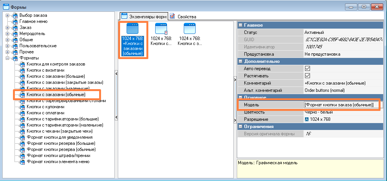387x181 pixels.
Task: Select the third 1024 x 768 form icon
Action: tap(189, 29)
